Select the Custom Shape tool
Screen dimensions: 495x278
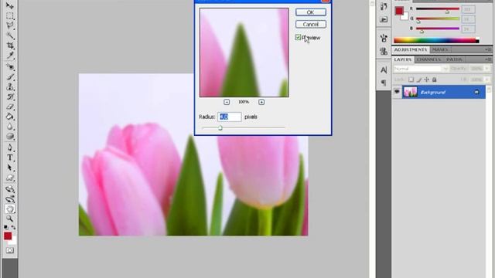click(10, 178)
